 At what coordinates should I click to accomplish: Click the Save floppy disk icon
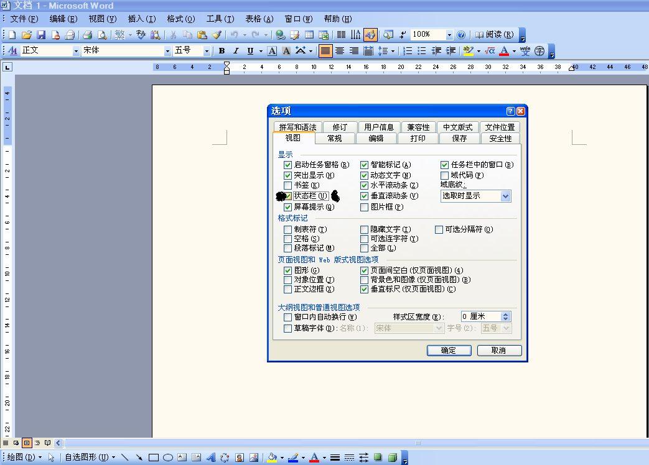[41, 35]
